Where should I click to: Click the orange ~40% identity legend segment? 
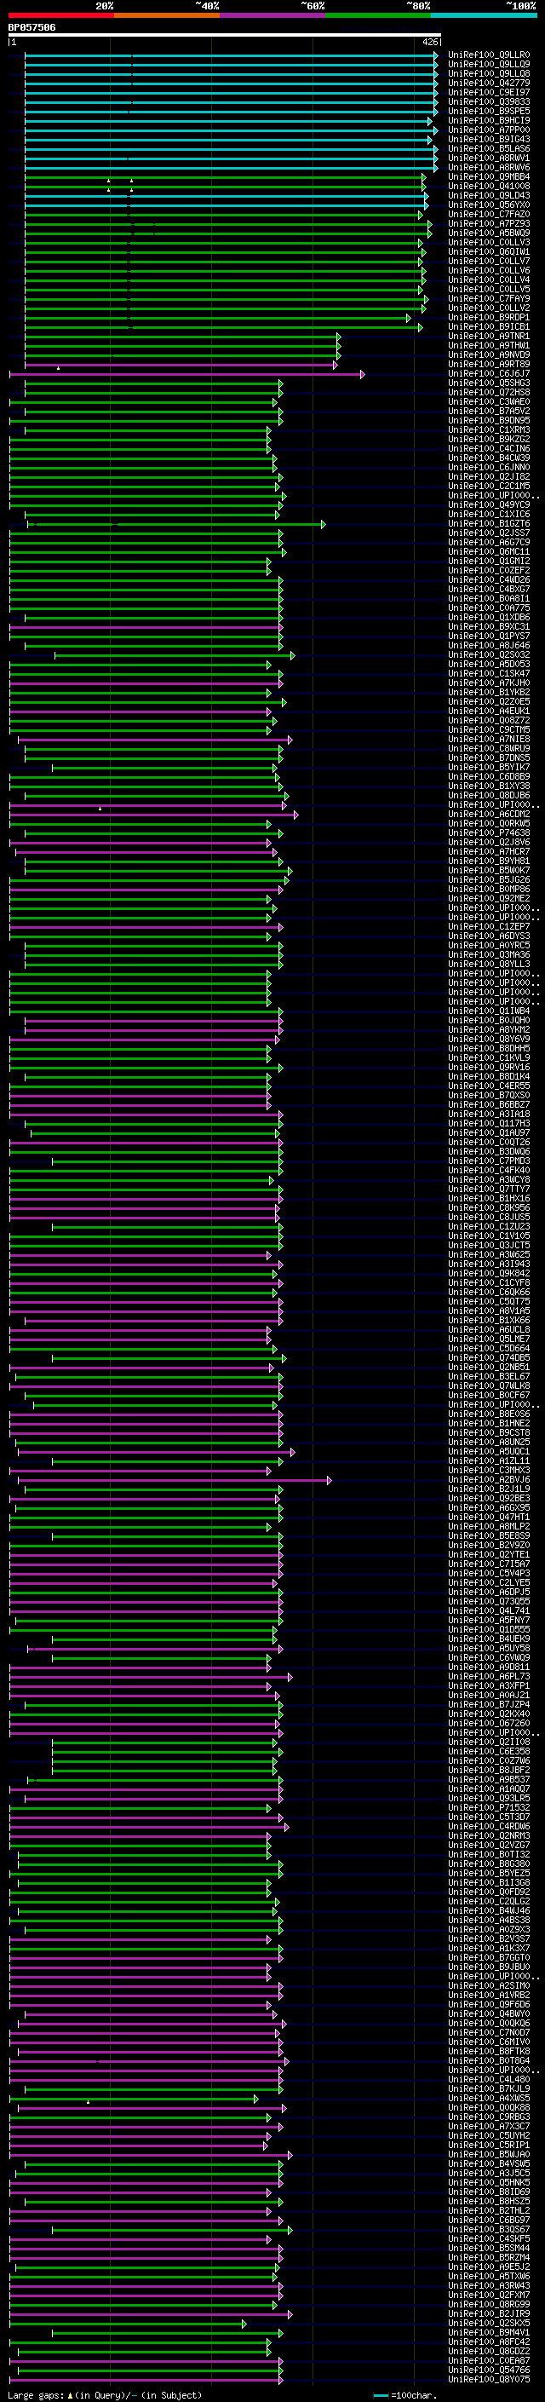click(x=167, y=16)
